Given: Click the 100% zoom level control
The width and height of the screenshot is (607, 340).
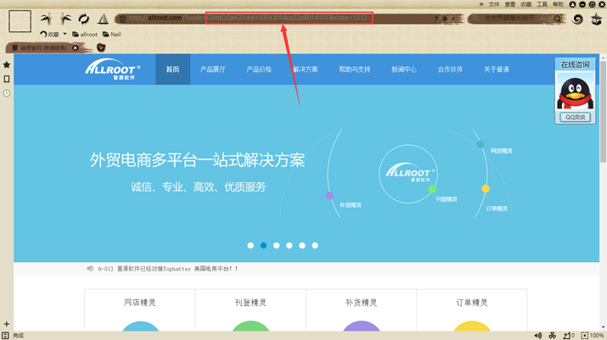Looking at the screenshot, I should [593, 336].
